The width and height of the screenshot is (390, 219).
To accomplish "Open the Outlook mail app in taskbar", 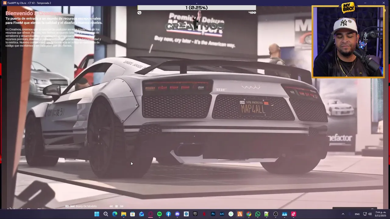I will coord(141,214).
